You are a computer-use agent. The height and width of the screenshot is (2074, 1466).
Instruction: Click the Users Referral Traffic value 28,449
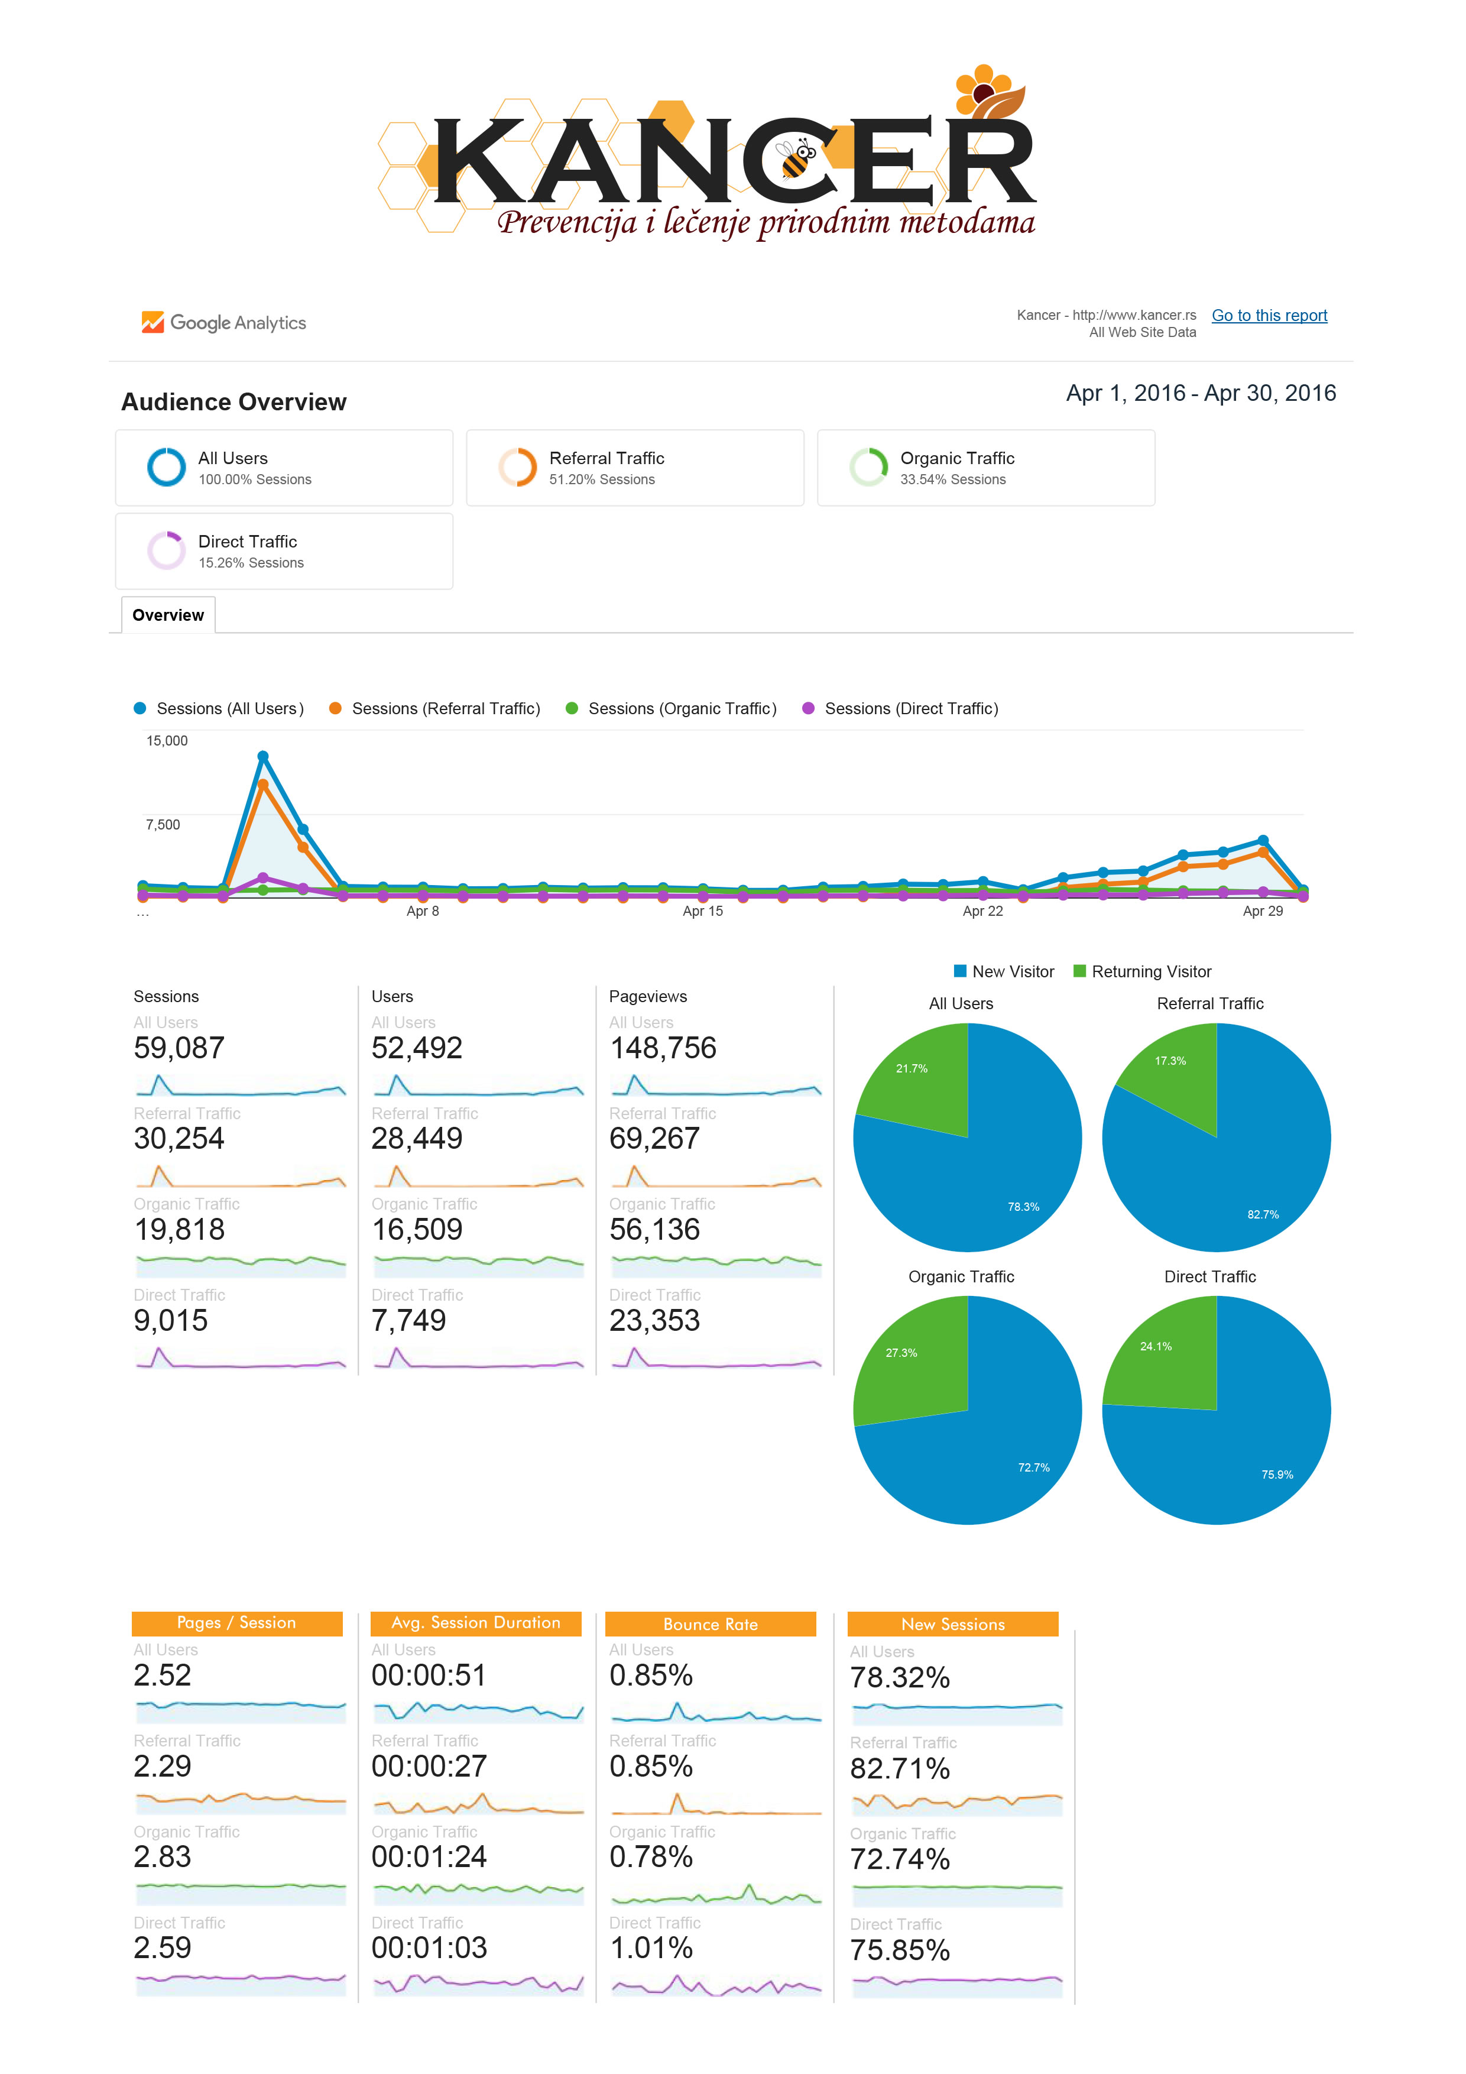(x=416, y=1138)
